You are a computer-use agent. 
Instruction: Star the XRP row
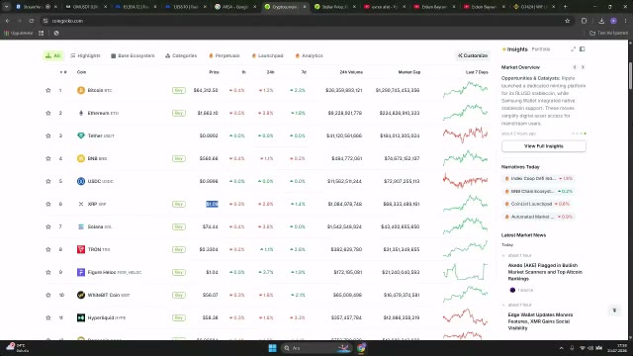48,204
